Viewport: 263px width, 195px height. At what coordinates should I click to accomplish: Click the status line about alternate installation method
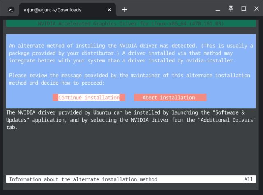(83, 179)
